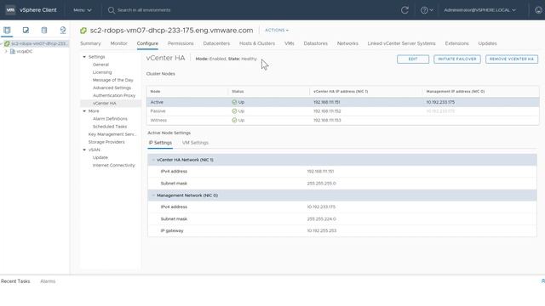Open the help question mark menu
This screenshot has width=545, height=306.
click(x=427, y=10)
